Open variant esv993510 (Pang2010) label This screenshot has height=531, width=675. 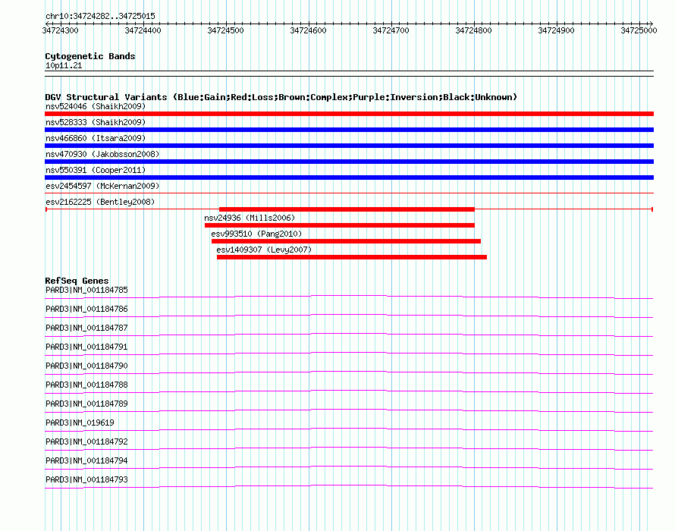(x=256, y=234)
